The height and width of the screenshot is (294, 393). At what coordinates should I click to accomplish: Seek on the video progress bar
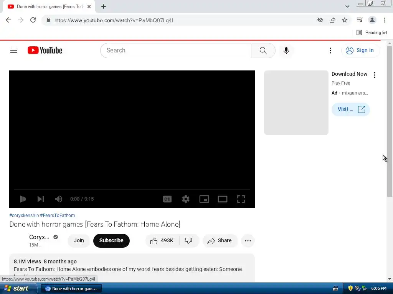tap(132, 189)
